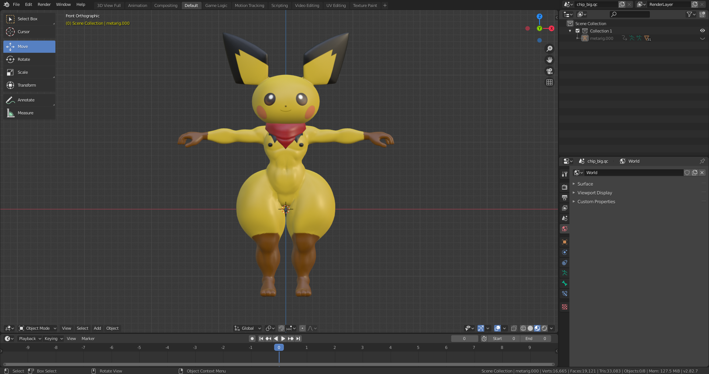Open Object properties tab
The height and width of the screenshot is (374, 709).
pos(565,242)
